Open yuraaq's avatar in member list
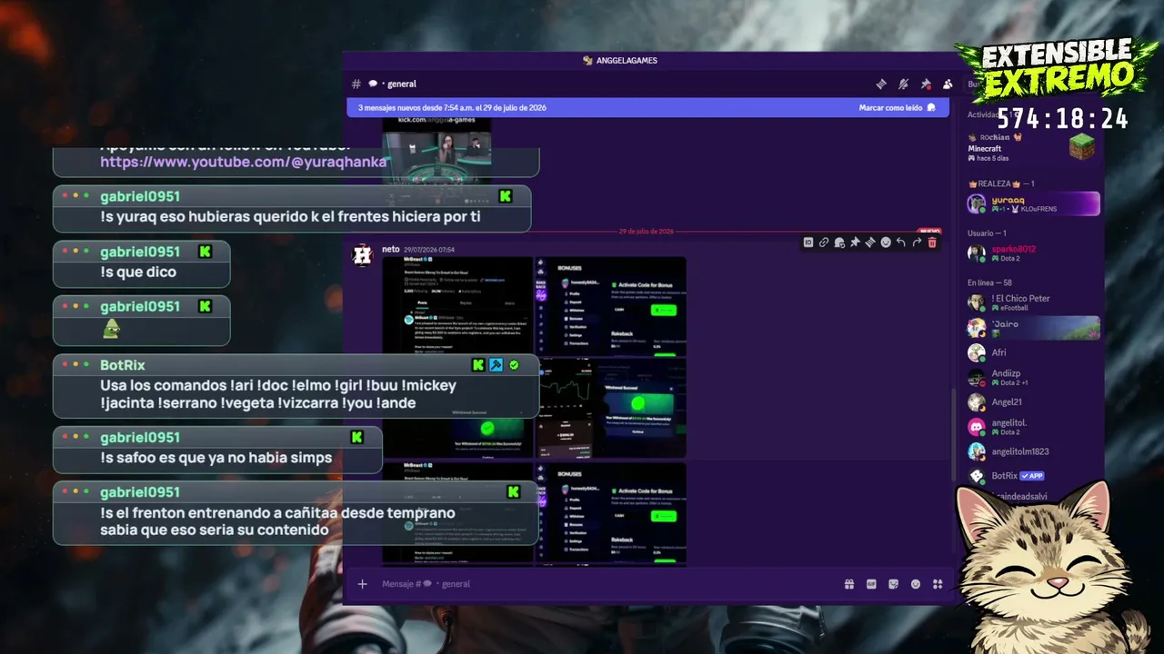 coord(977,203)
